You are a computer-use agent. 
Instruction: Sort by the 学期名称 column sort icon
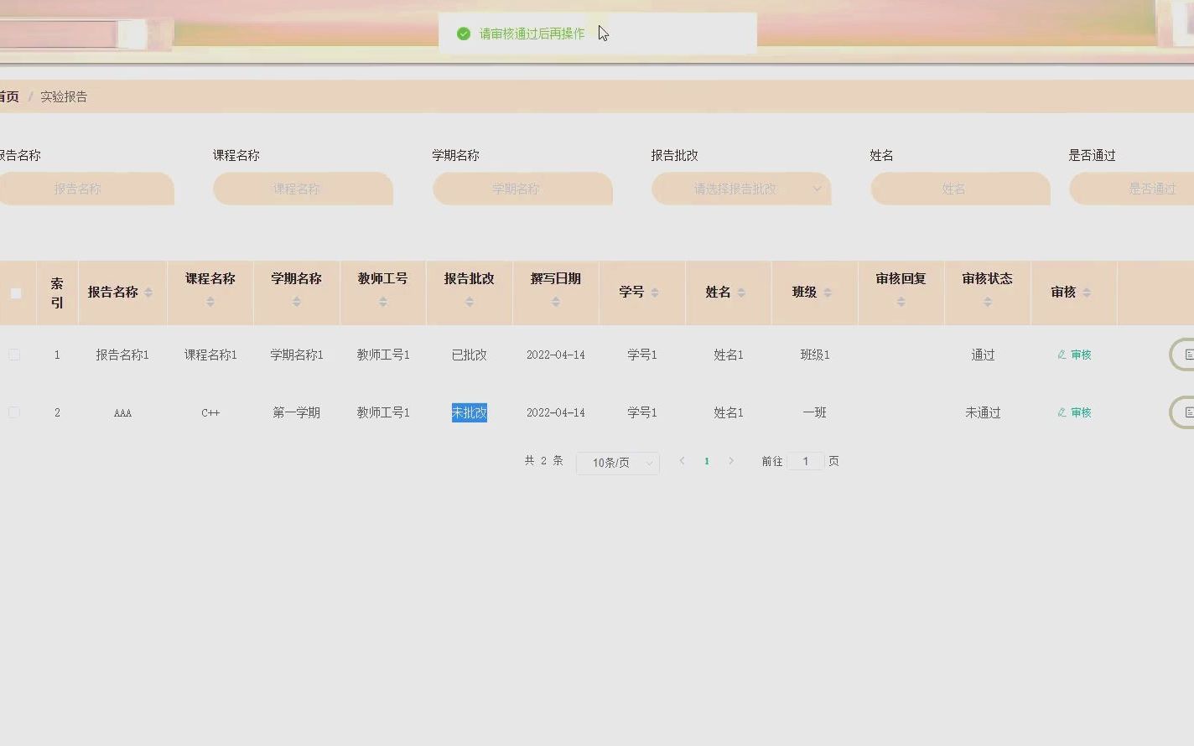[x=297, y=302]
